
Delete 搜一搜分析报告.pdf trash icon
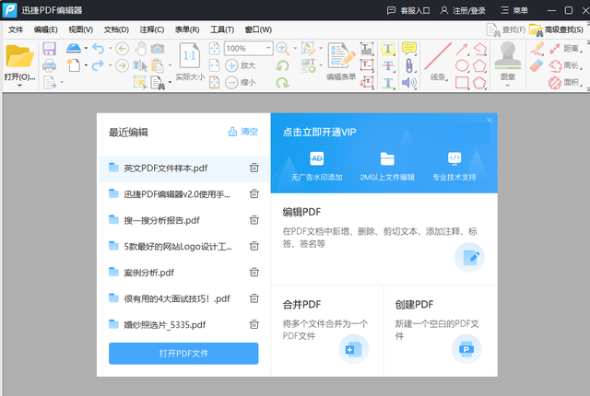pos(254,220)
